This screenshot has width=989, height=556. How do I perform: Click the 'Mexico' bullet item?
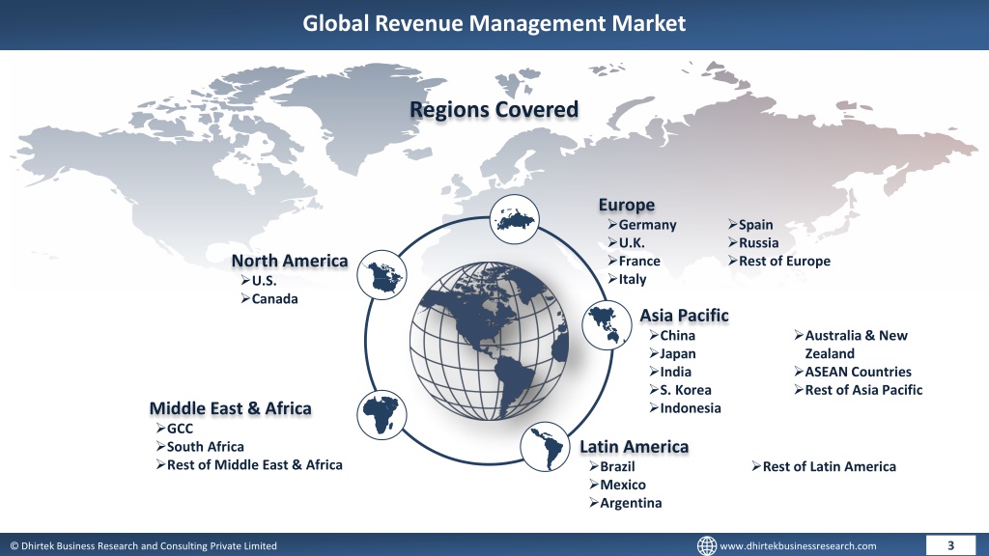pyautogui.click(x=617, y=485)
